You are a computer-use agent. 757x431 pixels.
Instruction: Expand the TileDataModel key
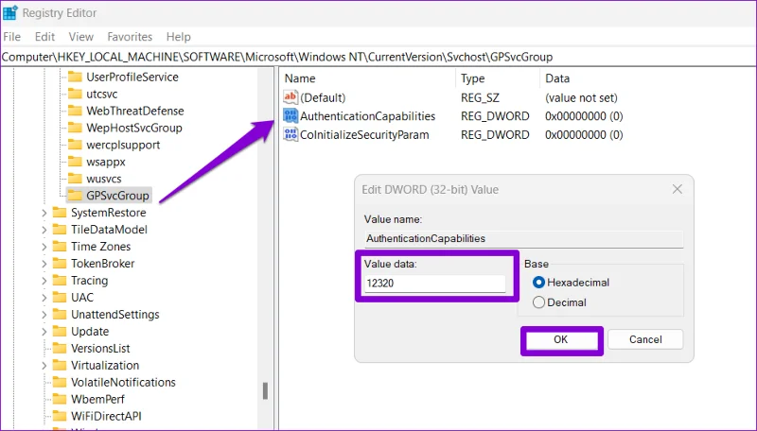44,230
